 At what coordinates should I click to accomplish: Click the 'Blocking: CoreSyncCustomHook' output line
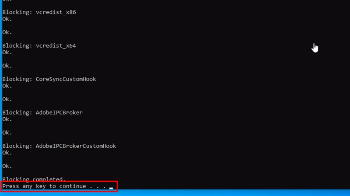tap(49, 79)
